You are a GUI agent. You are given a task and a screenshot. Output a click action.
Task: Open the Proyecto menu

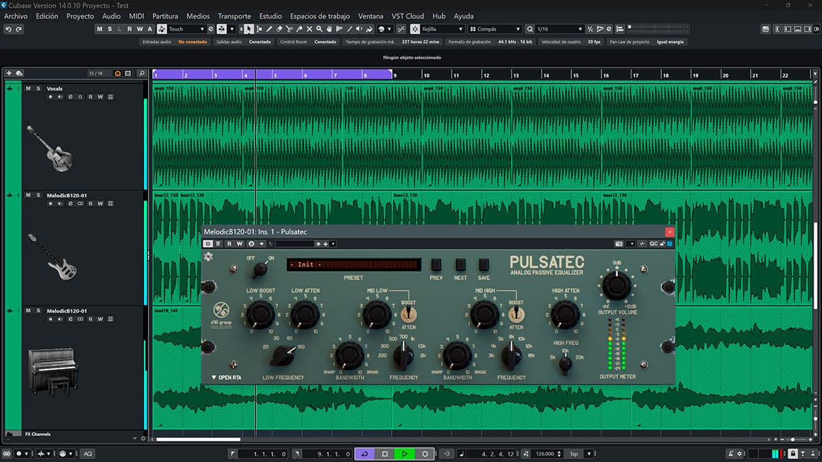pos(80,16)
